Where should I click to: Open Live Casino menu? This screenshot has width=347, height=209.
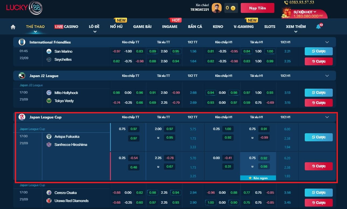pyautogui.click(x=66, y=27)
